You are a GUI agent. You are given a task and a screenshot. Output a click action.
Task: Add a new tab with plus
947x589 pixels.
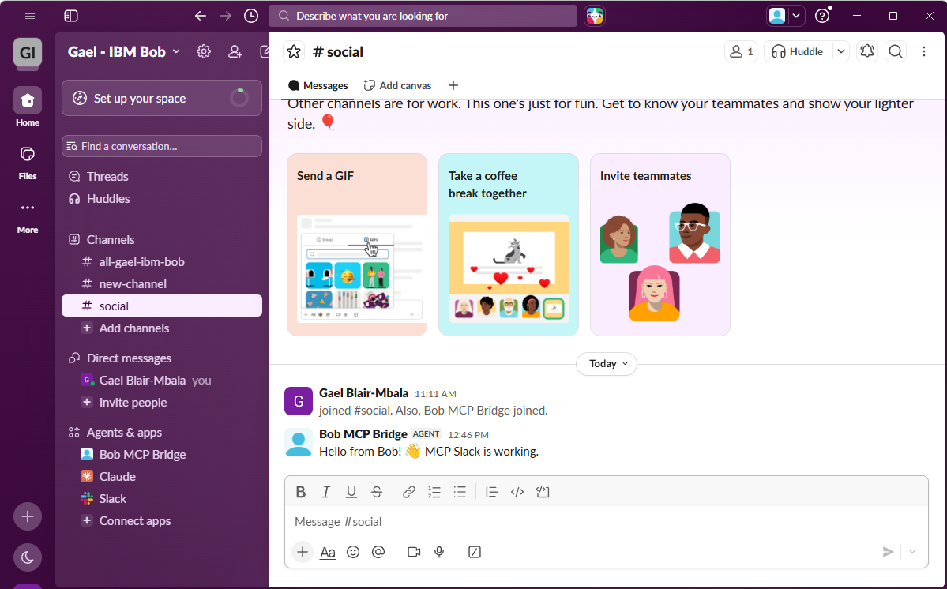tap(453, 86)
